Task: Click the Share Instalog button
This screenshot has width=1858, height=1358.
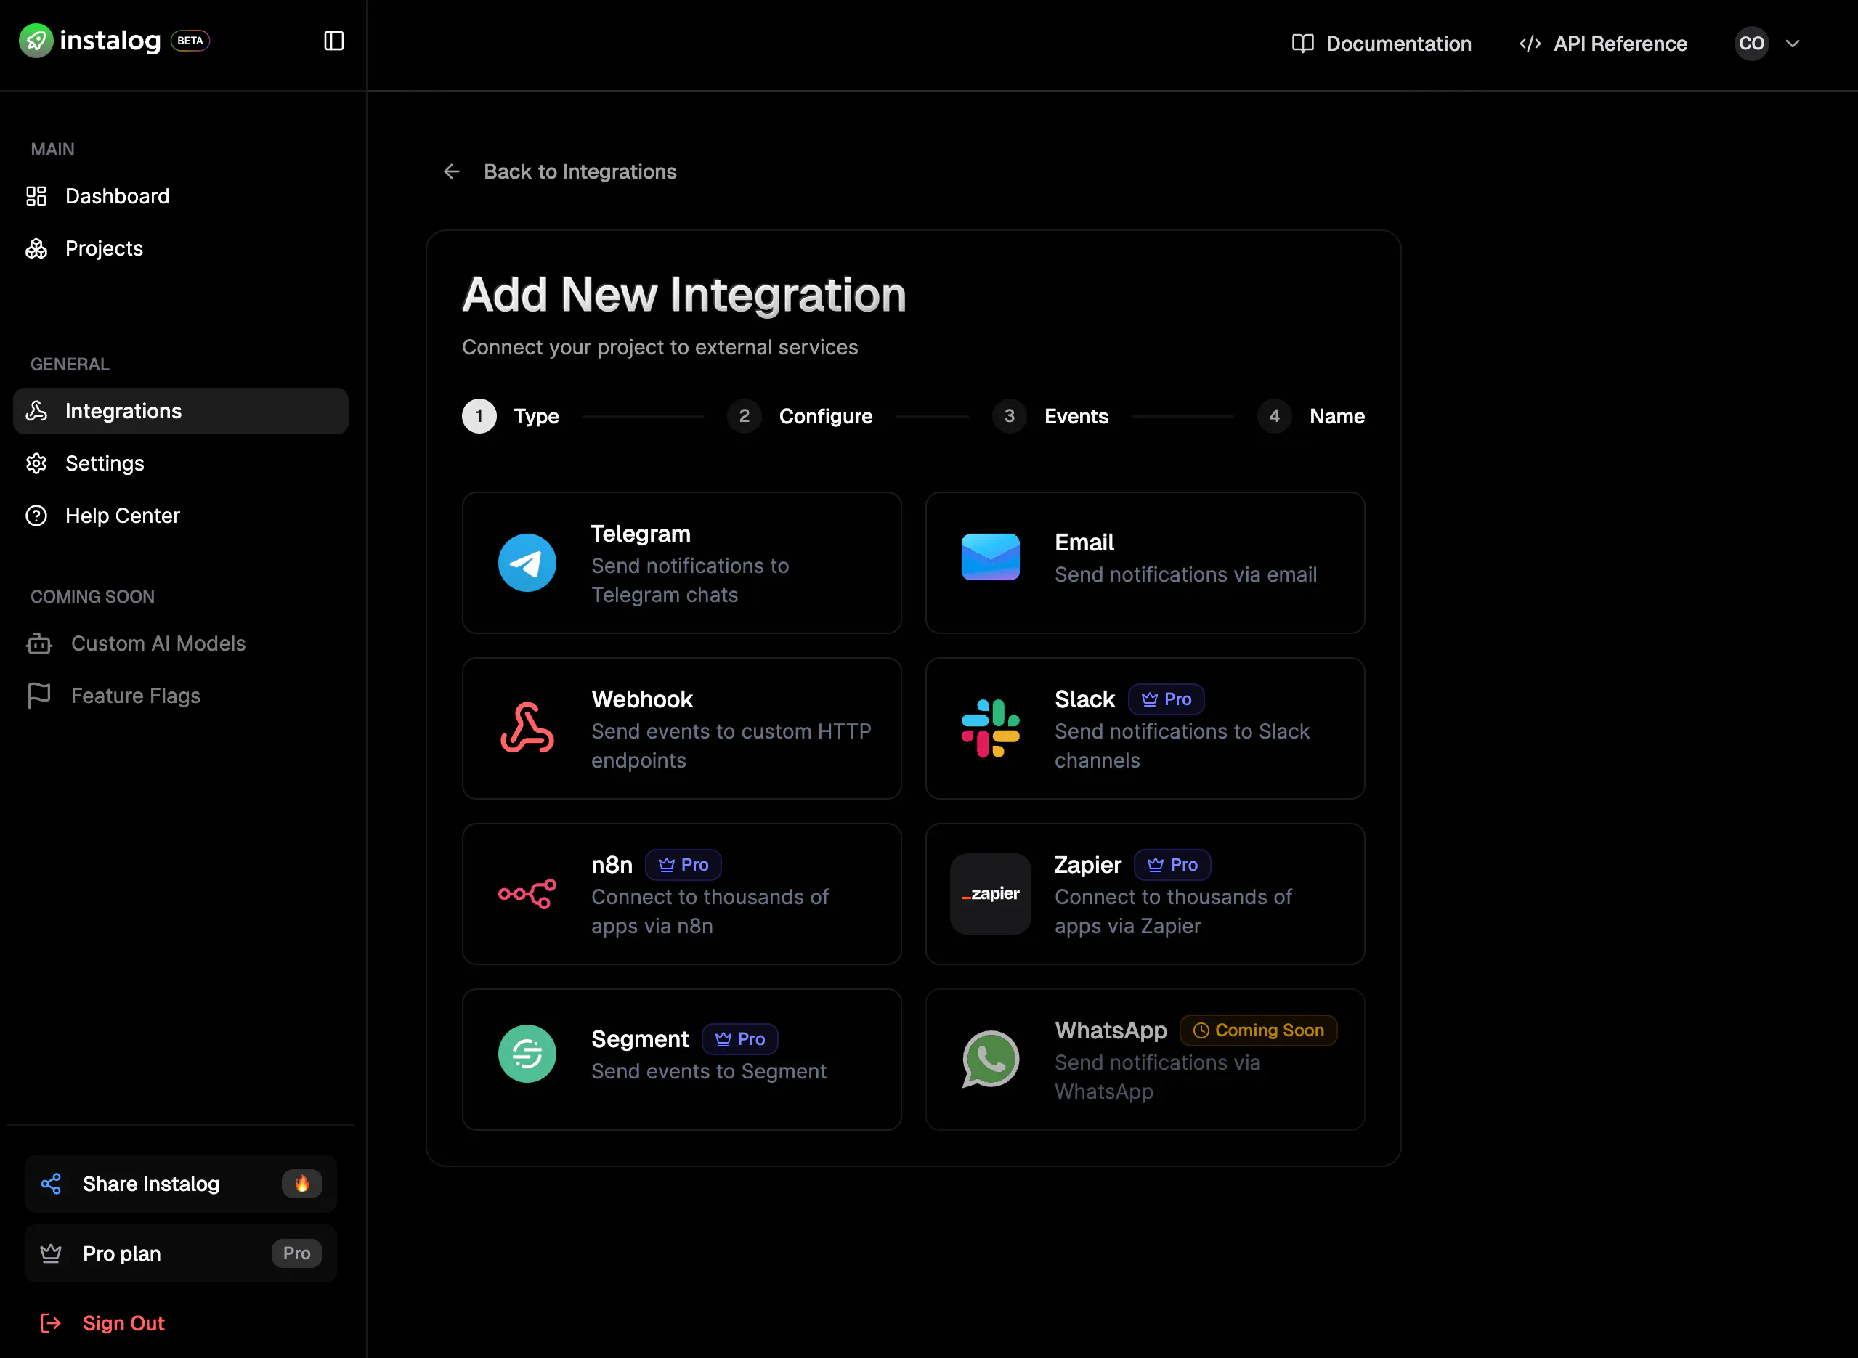Action: (x=181, y=1184)
